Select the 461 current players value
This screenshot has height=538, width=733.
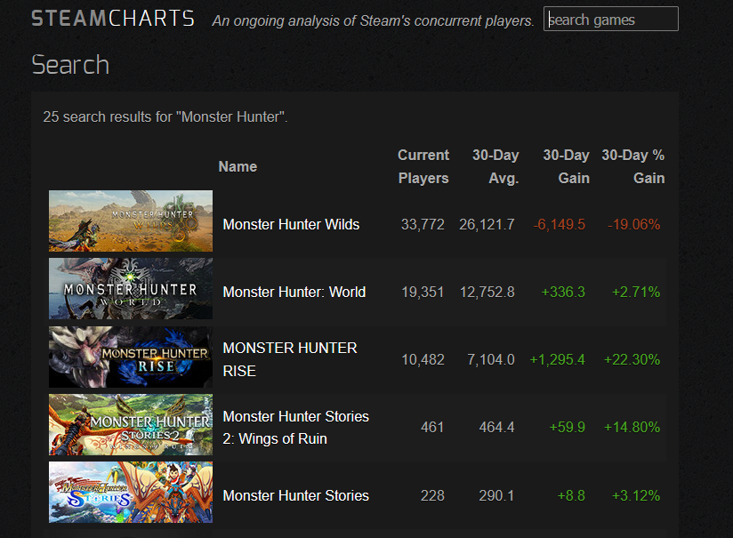(432, 427)
